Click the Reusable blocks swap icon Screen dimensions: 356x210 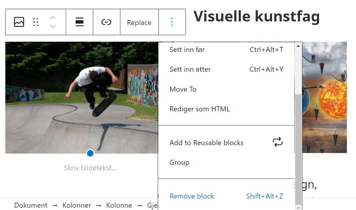[x=277, y=142]
